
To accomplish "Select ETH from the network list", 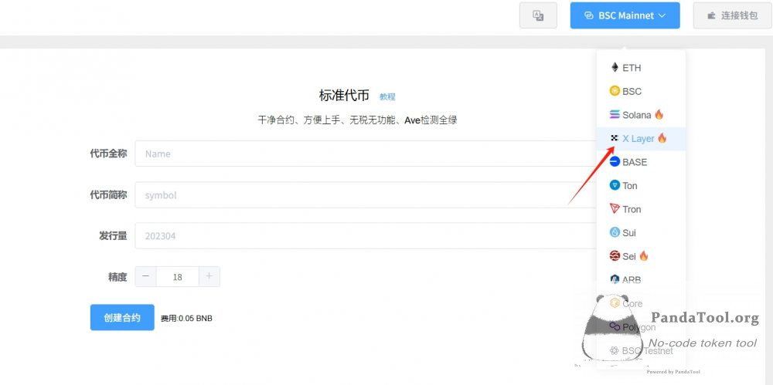I will [641, 68].
